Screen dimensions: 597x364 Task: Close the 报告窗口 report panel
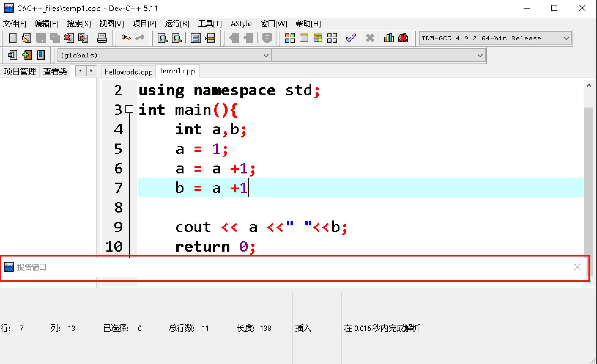pos(577,267)
